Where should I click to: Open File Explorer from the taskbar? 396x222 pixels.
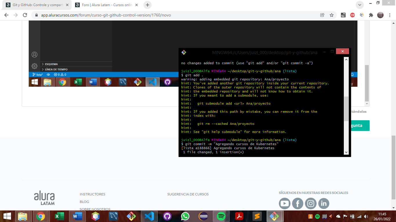[23, 216]
